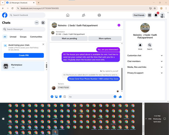Choose a GIF icon in composer
Screen dimensions: 169x135
tap(65, 97)
